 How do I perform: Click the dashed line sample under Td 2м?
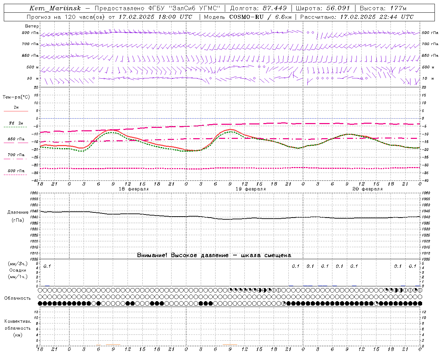pos(15,127)
